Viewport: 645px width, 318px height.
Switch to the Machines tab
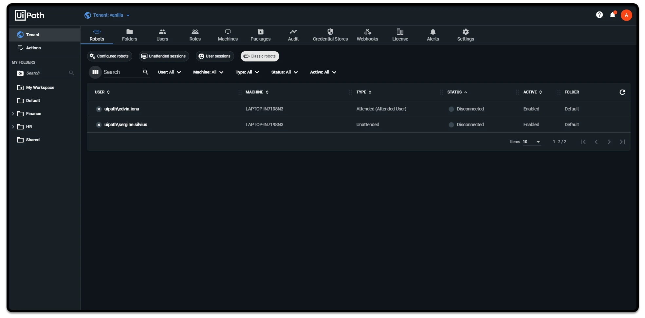point(228,35)
